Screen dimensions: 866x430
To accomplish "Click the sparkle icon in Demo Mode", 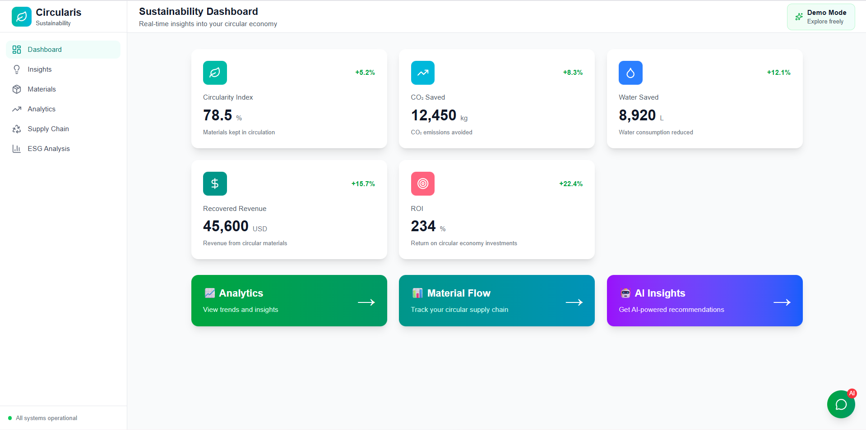I will point(799,17).
